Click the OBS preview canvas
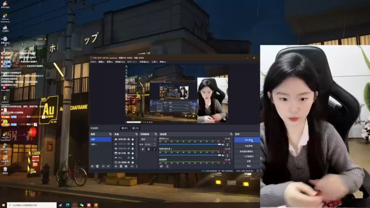The height and width of the screenshot is (208, 370). tap(177, 94)
